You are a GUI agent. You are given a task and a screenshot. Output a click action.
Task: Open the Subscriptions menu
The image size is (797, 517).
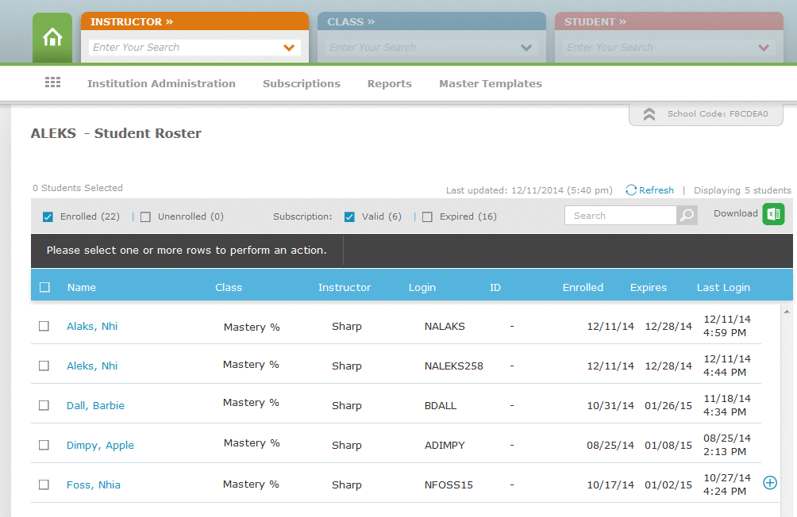(302, 83)
